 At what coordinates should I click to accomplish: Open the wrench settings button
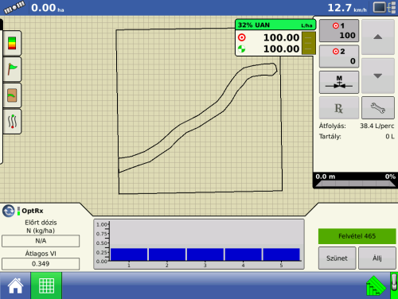378,108
